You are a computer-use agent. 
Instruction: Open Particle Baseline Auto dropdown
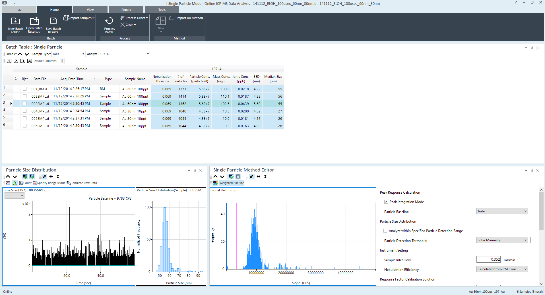[502, 211]
